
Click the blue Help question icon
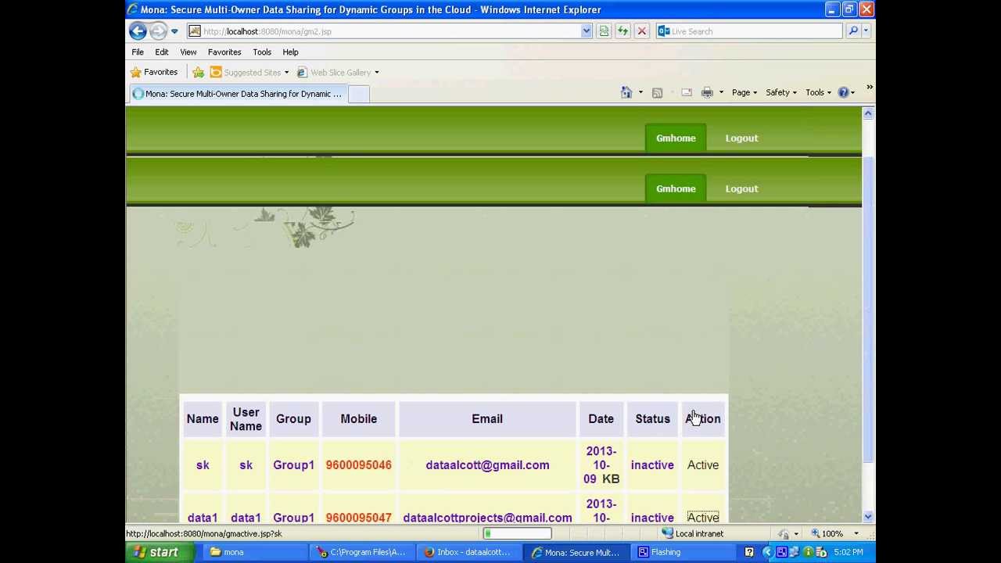(x=843, y=92)
